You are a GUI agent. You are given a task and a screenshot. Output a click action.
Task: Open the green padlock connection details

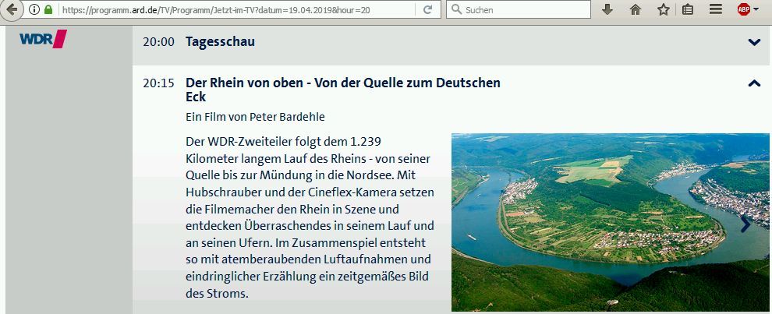48,9
